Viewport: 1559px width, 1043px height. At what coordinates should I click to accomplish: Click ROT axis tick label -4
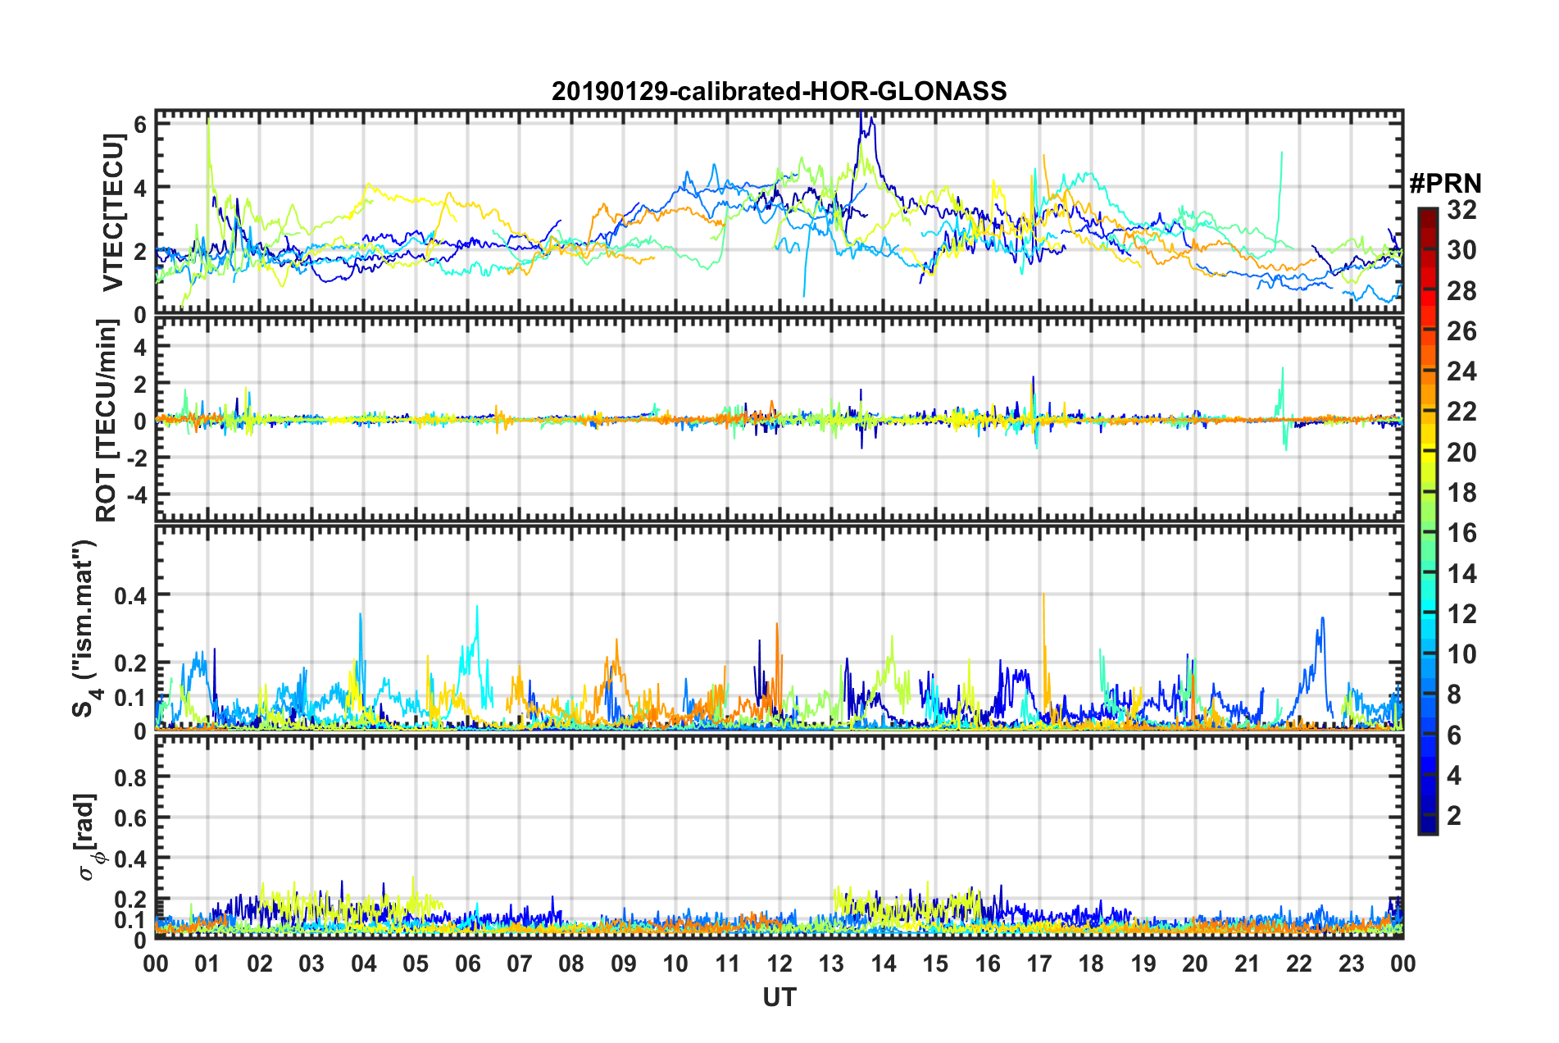[135, 495]
